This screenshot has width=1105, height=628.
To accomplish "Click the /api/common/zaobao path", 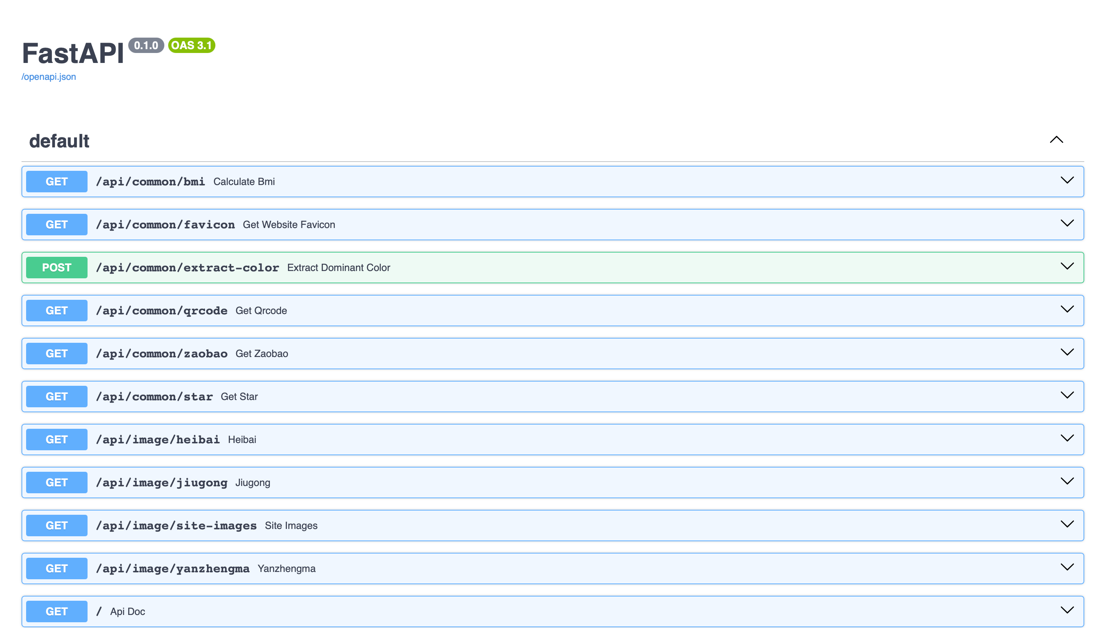I will click(x=162, y=354).
